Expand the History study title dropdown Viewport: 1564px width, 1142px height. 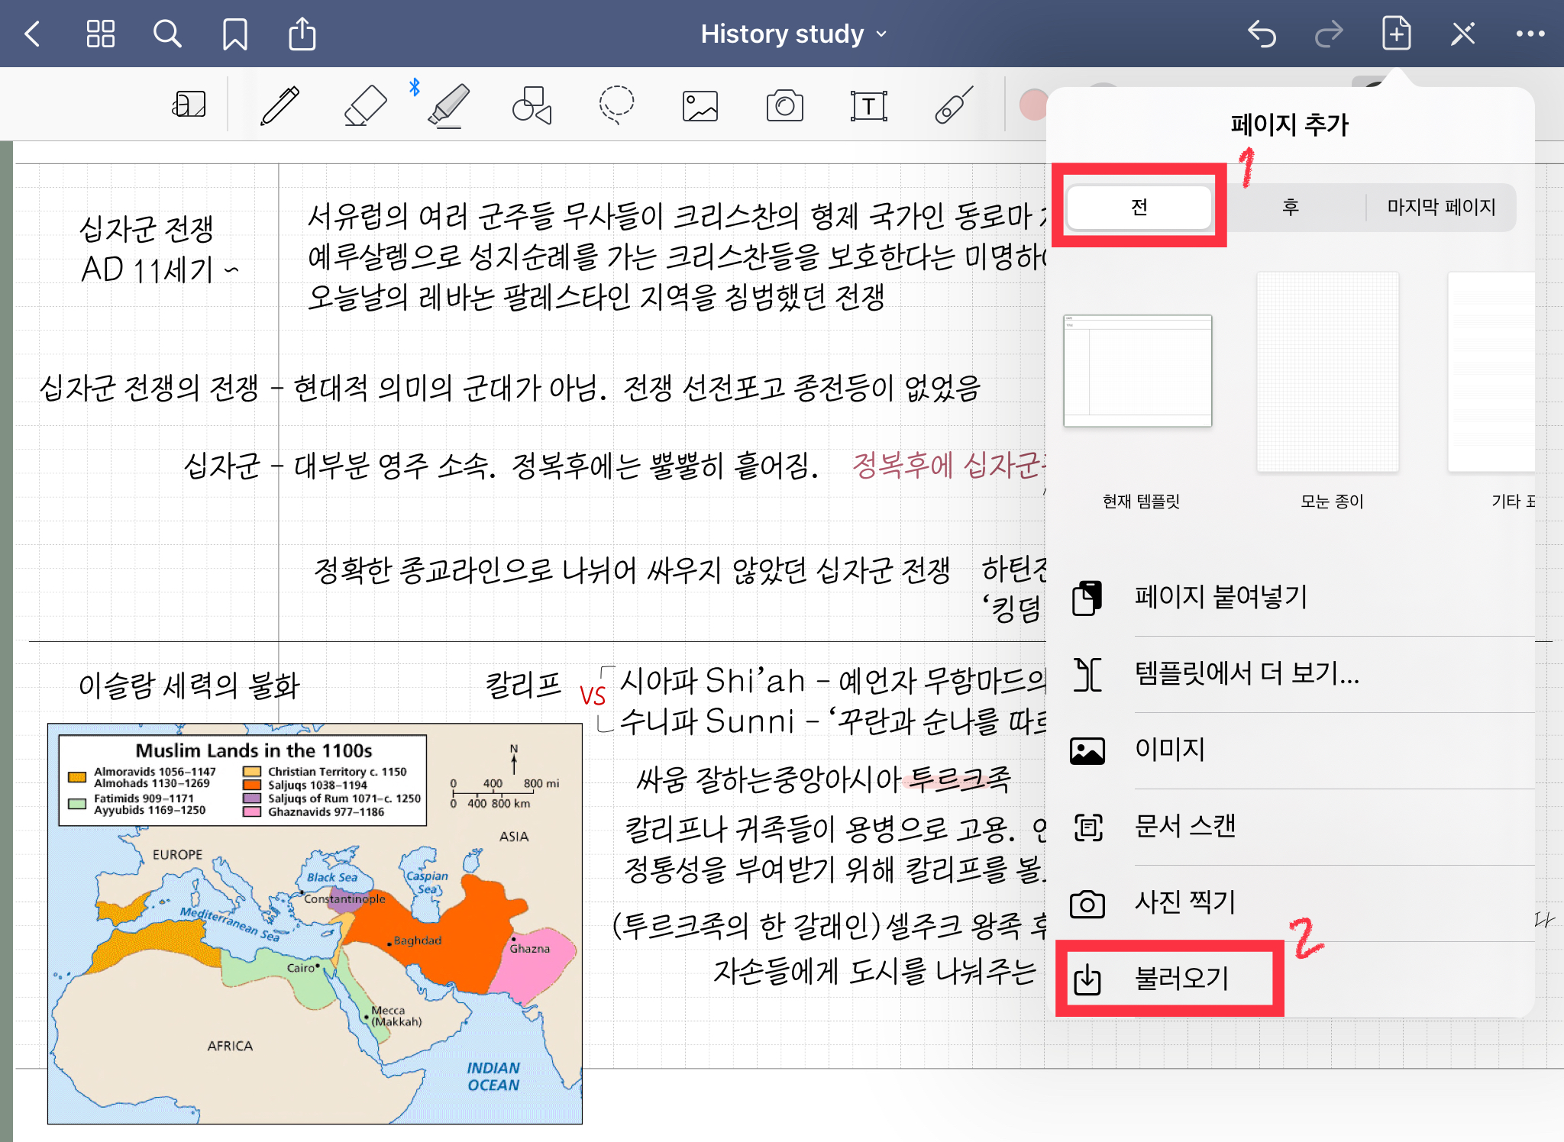point(794,34)
